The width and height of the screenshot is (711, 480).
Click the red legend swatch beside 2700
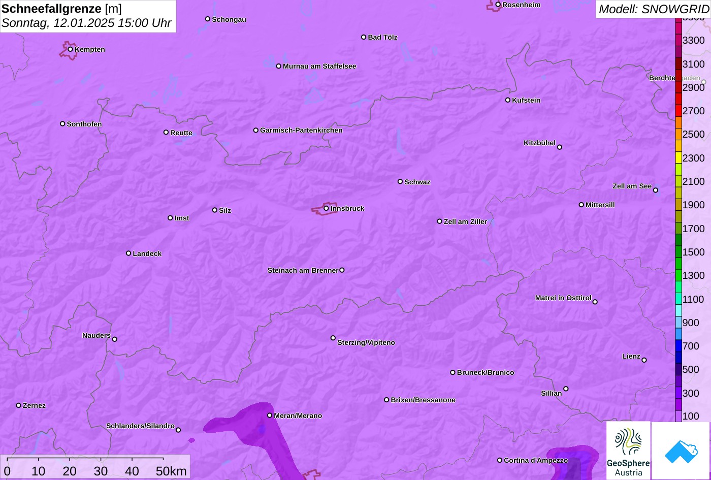coord(678,111)
